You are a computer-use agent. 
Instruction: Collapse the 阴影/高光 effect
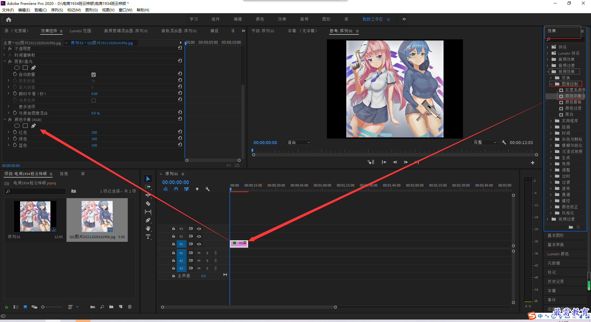tap(5, 61)
